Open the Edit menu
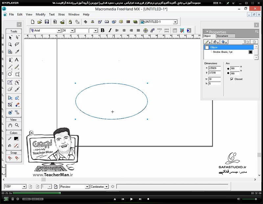Screen dimensions: 263x204 point(20,14)
